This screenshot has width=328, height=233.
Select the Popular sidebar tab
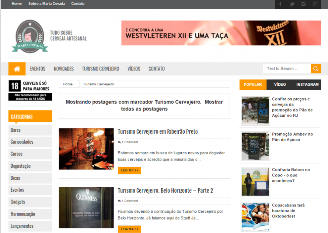(253, 85)
